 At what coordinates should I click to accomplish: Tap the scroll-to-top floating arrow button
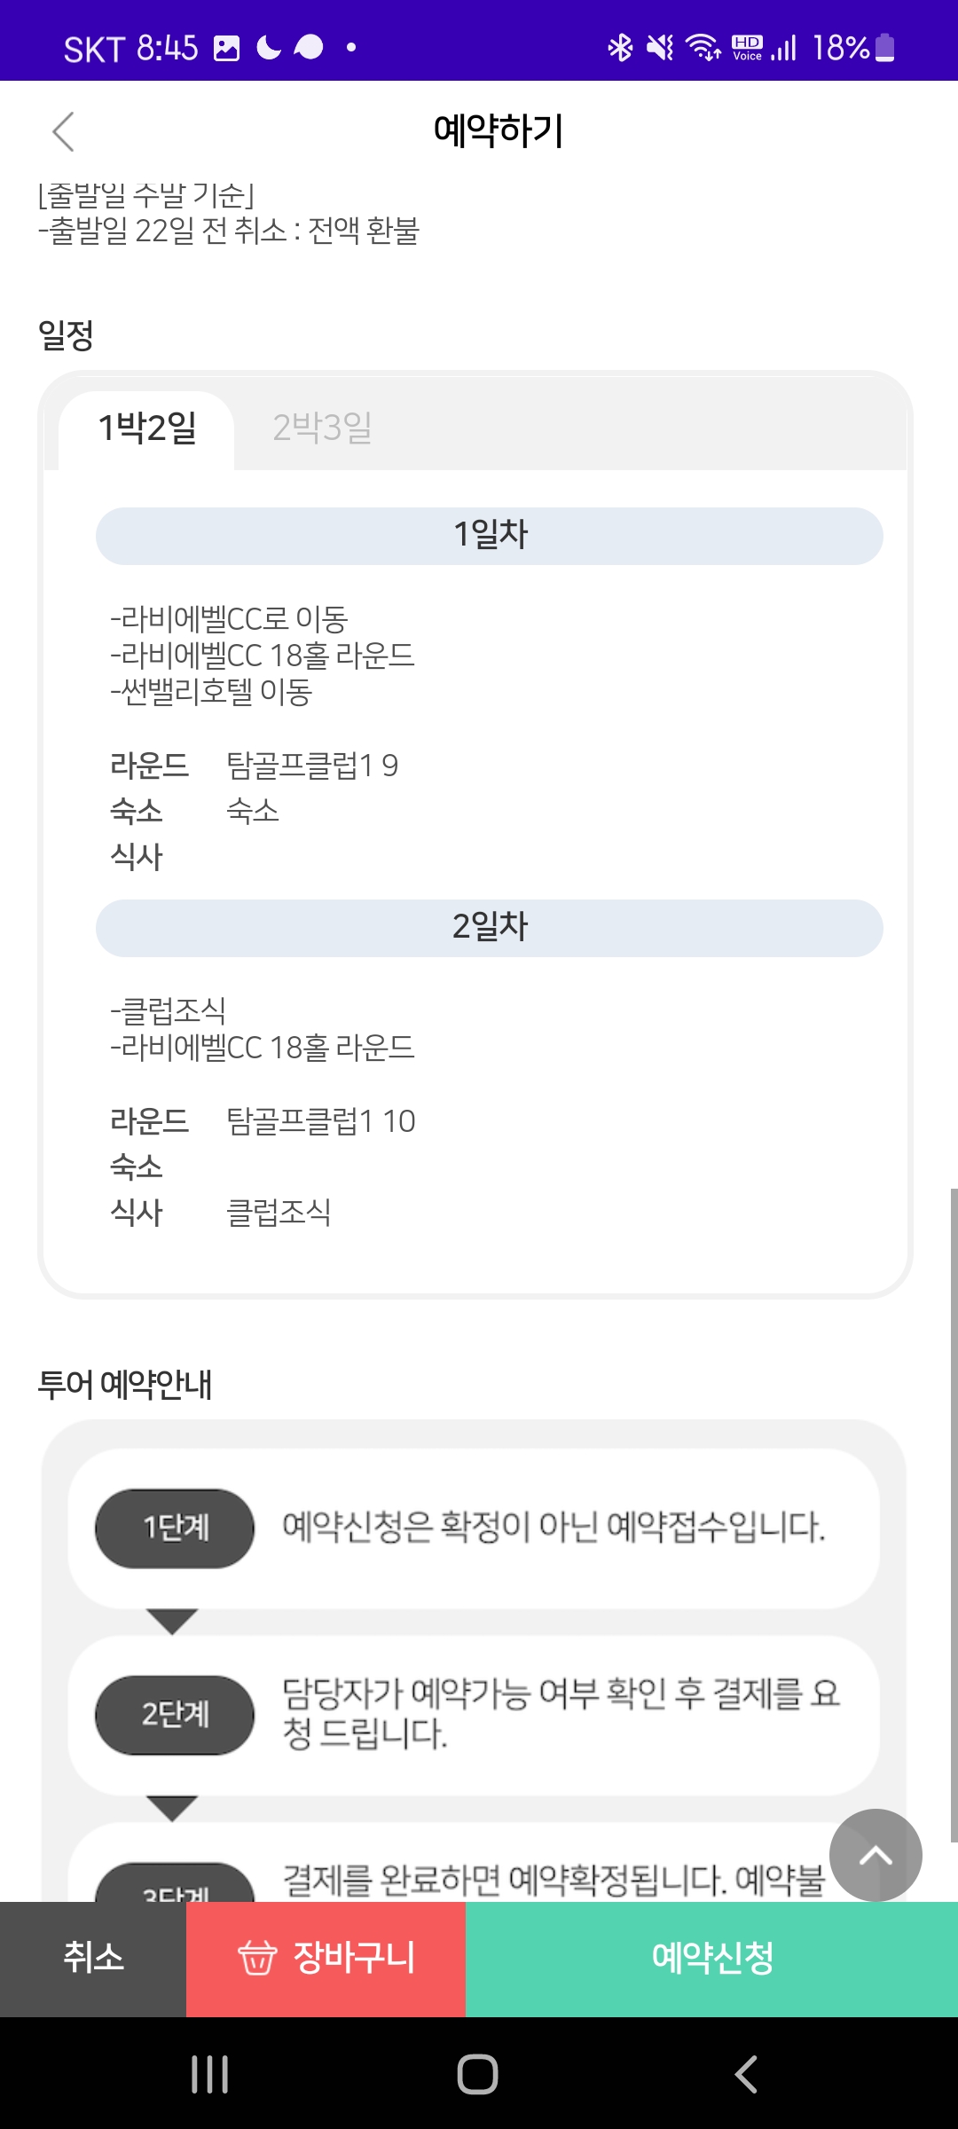pyautogui.click(x=875, y=1855)
